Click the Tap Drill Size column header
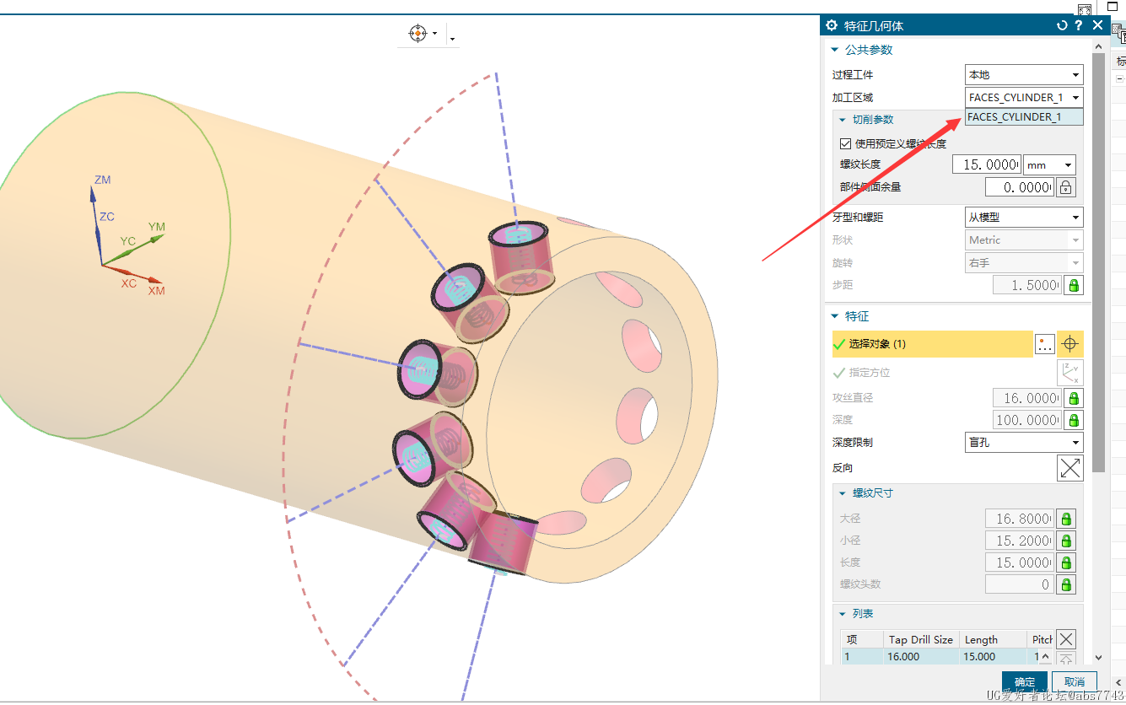This screenshot has height=705, width=1126. [921, 640]
